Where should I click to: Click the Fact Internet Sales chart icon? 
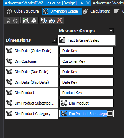62,40
